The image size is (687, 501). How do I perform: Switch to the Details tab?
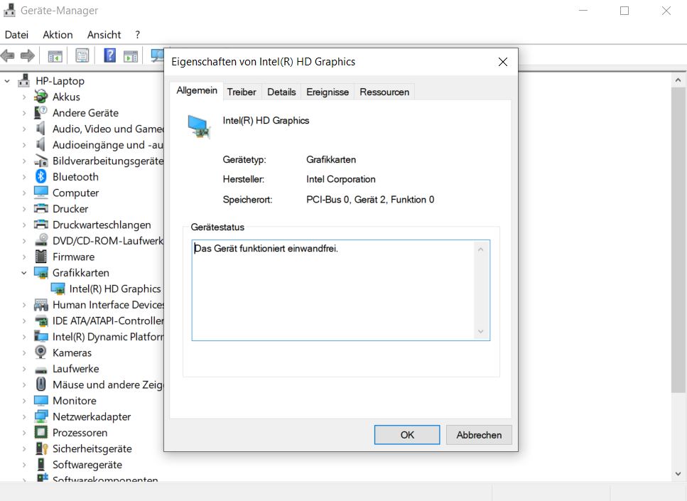[x=281, y=92]
